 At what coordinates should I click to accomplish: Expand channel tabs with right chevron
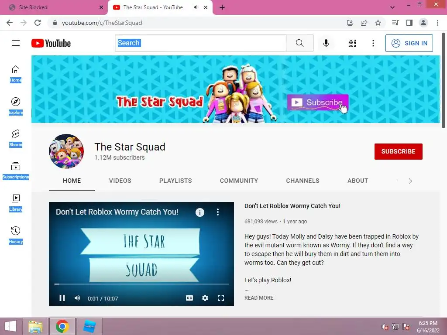(410, 181)
